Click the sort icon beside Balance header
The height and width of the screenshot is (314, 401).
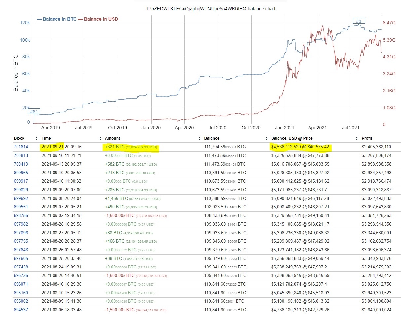tap(267, 138)
